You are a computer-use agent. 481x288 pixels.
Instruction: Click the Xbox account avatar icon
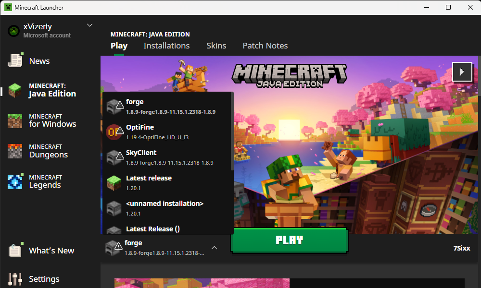pyautogui.click(x=13, y=31)
